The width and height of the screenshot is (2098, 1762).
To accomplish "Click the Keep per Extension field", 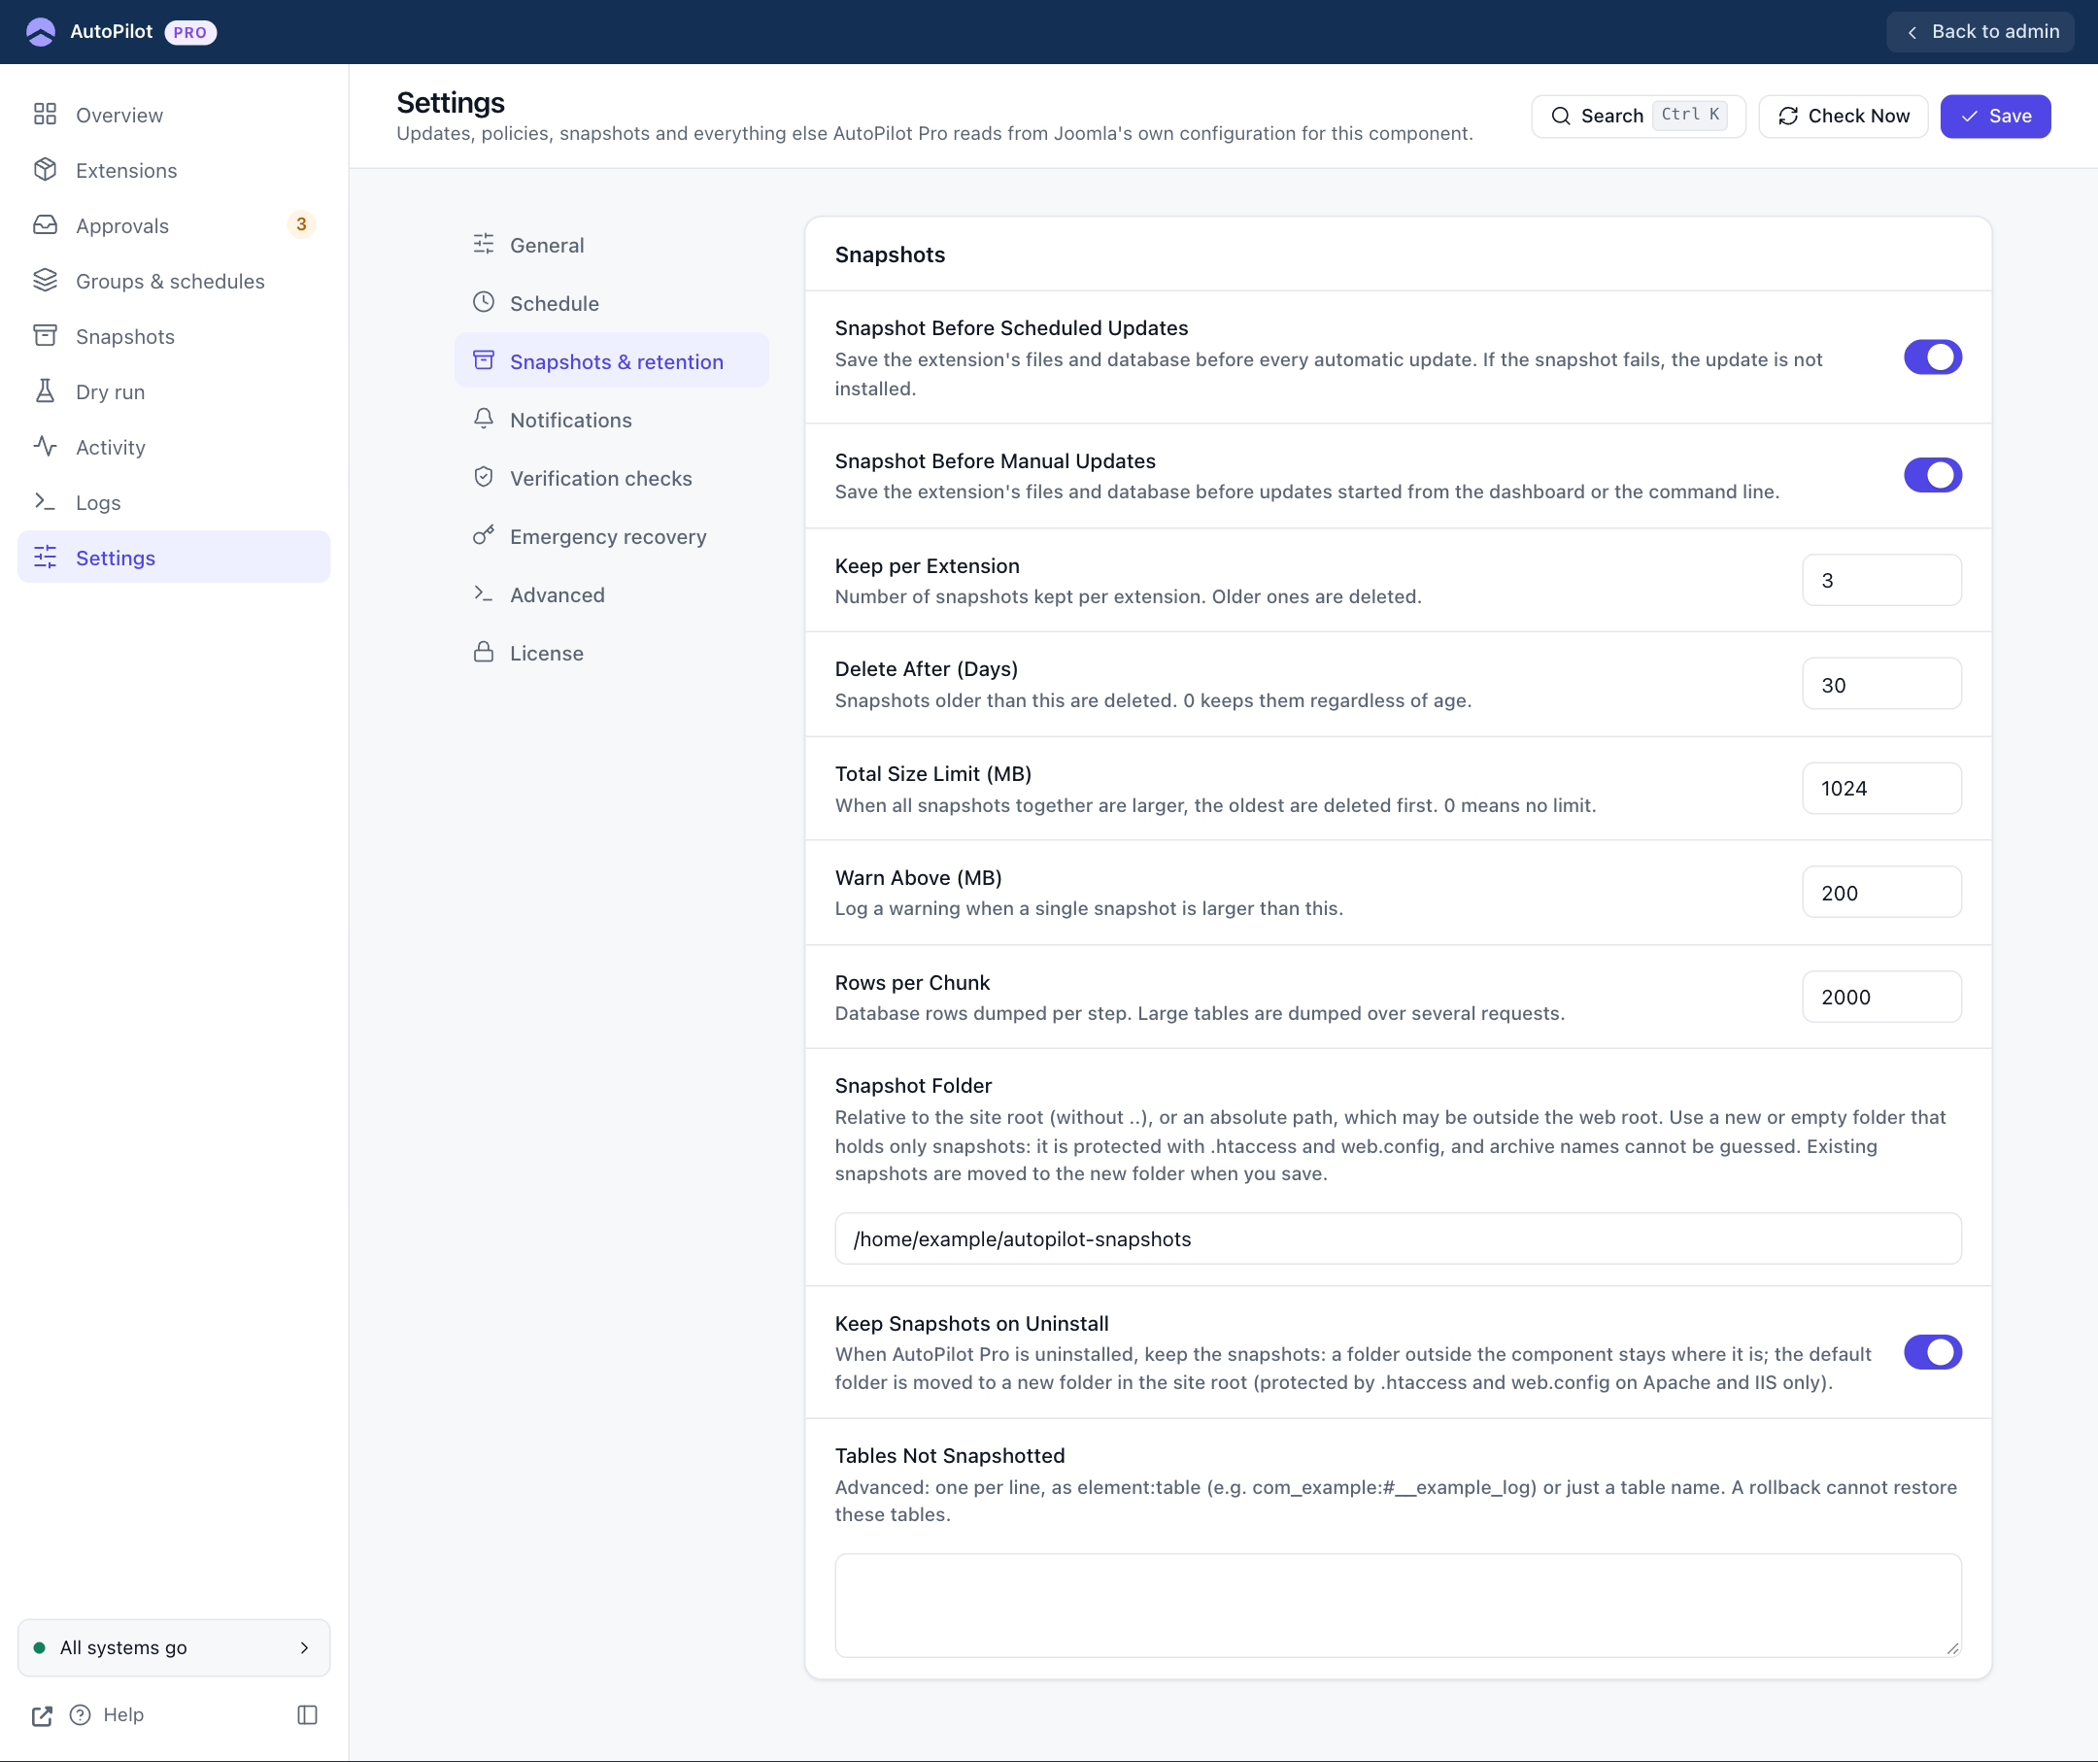I will tap(1881, 580).
